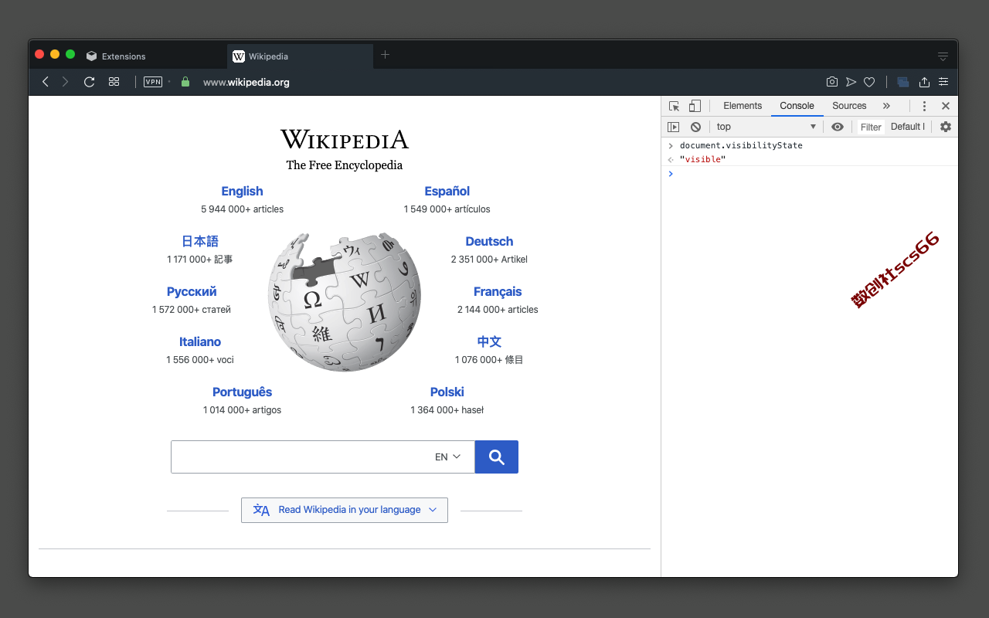Screen dimensions: 989x618
Task: Open console settings gear icon
Action: [x=946, y=127]
